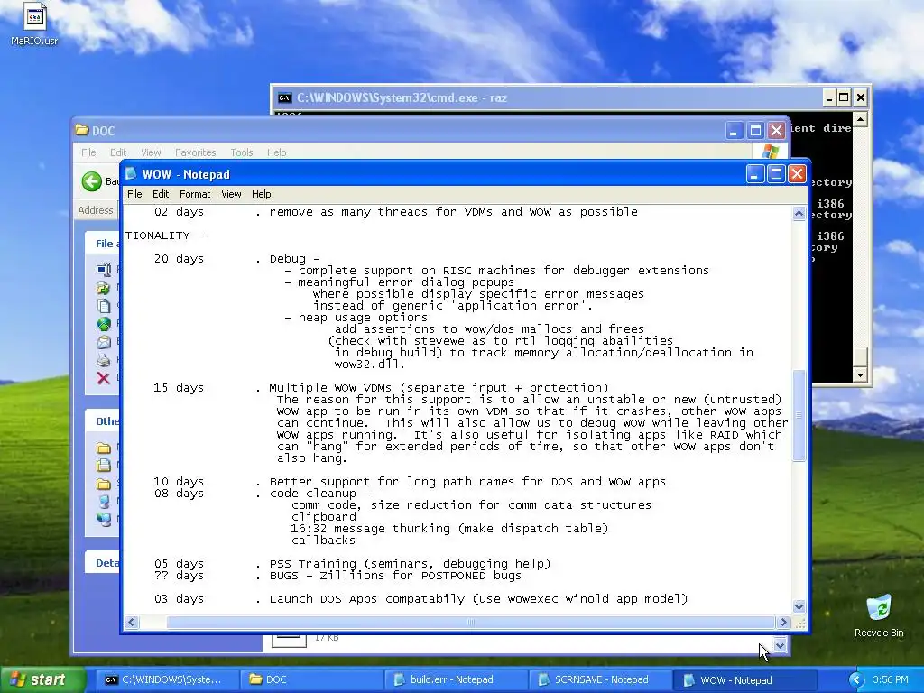Click the text 'meaningful error dialog popups'

[x=406, y=282]
